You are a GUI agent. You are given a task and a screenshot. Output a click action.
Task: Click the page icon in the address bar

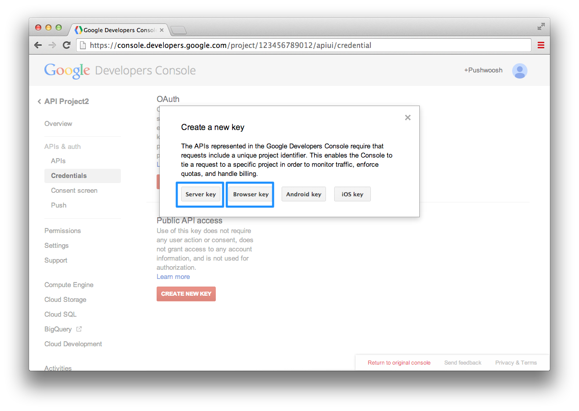pyautogui.click(x=83, y=45)
